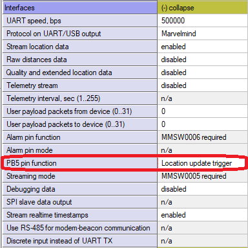Toggle Quality and extended location data value
Screen dimensions: 248x248
click(x=202, y=73)
